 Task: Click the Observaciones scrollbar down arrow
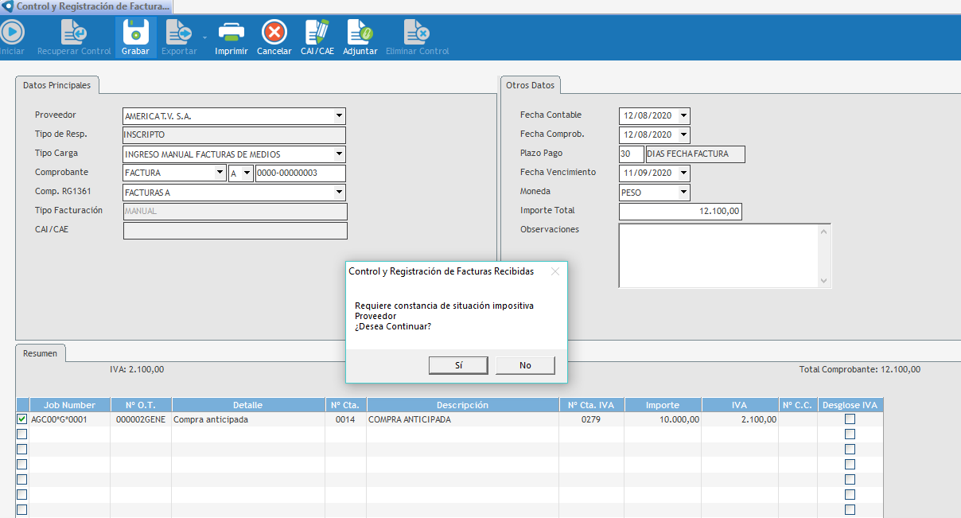tap(823, 281)
